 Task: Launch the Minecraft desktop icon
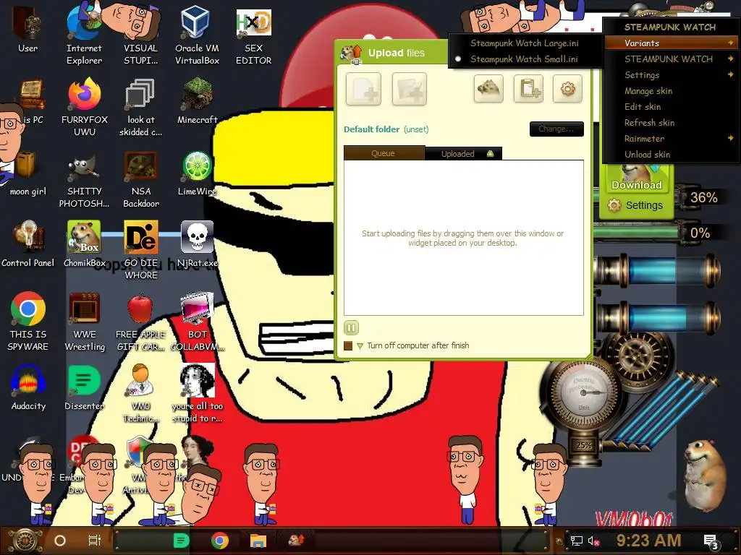click(x=197, y=100)
